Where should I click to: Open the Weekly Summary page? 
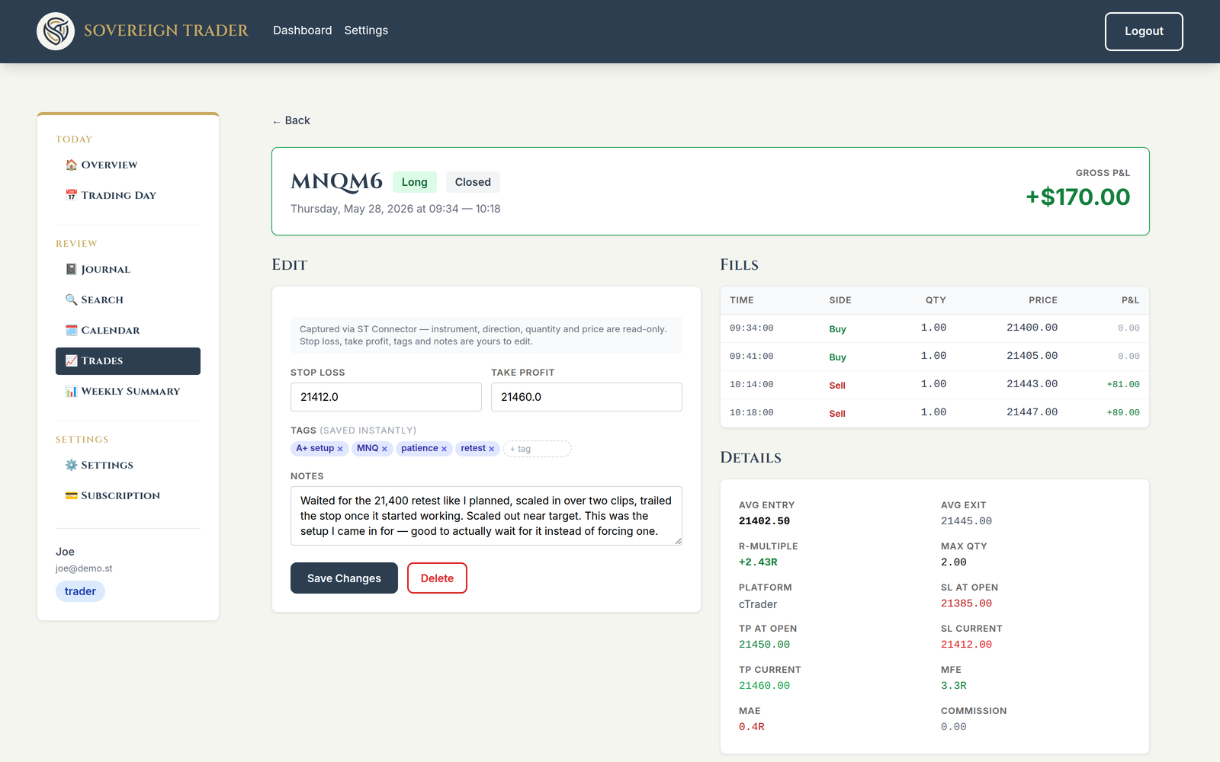click(128, 391)
